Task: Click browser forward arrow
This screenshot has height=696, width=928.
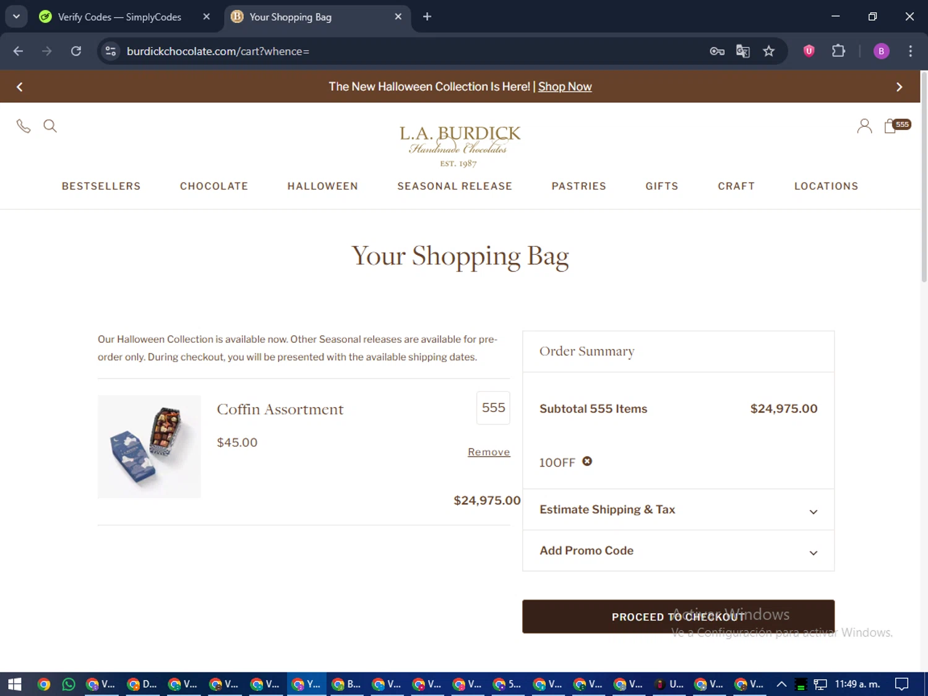Action: coord(47,51)
